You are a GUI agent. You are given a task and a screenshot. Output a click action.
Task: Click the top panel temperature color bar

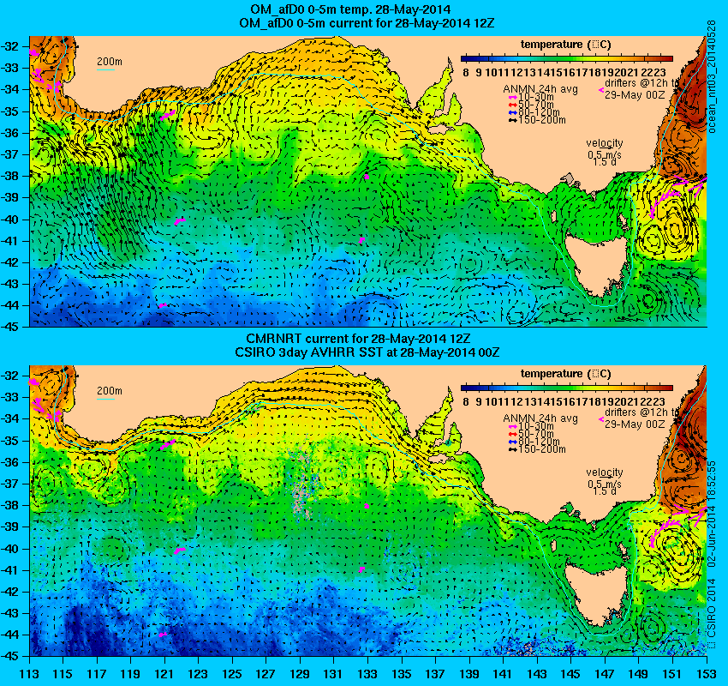tap(567, 58)
